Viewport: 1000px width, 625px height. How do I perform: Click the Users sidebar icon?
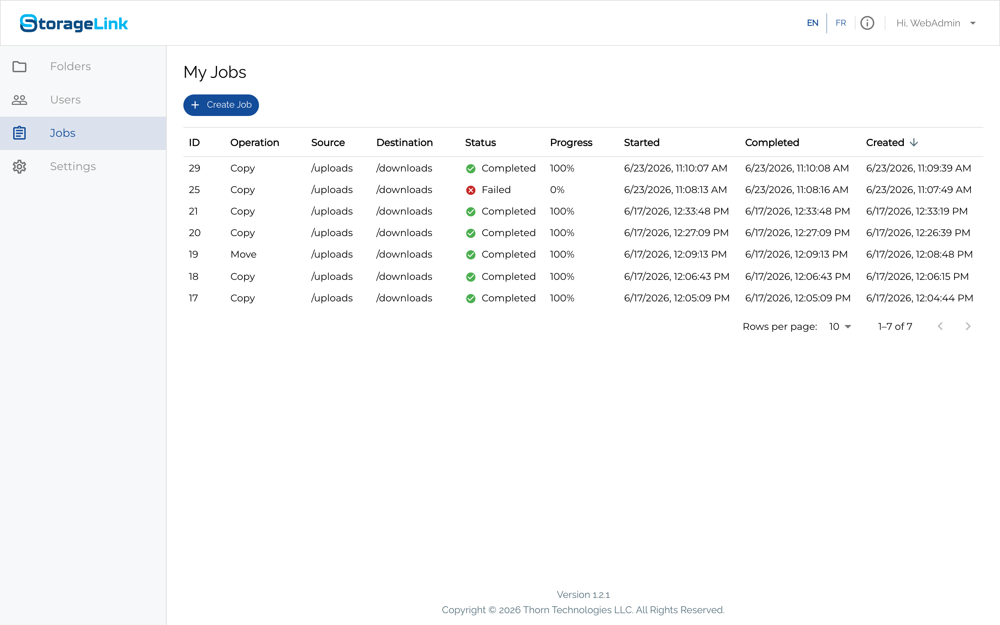pos(19,100)
